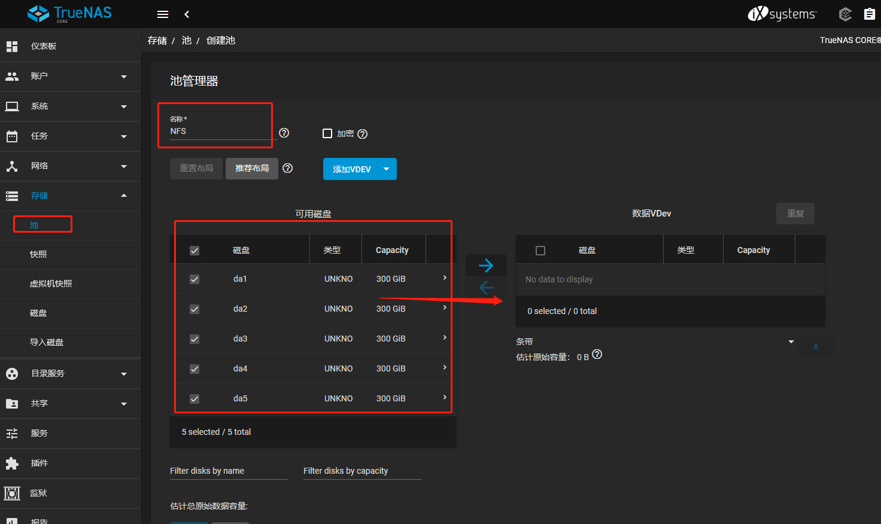Expand the 账户 menu arrow
This screenshot has width=881, height=524.
click(x=124, y=77)
